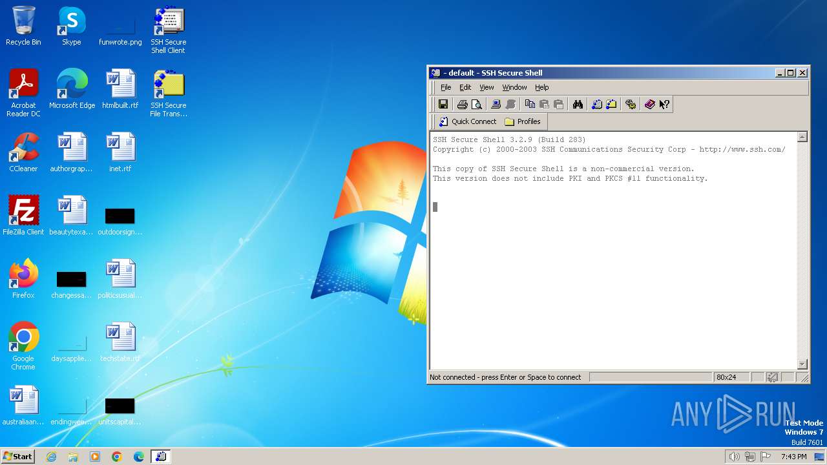This screenshot has width=827, height=465.
Task: Click the volume speaker tray icon
Action: click(734, 457)
